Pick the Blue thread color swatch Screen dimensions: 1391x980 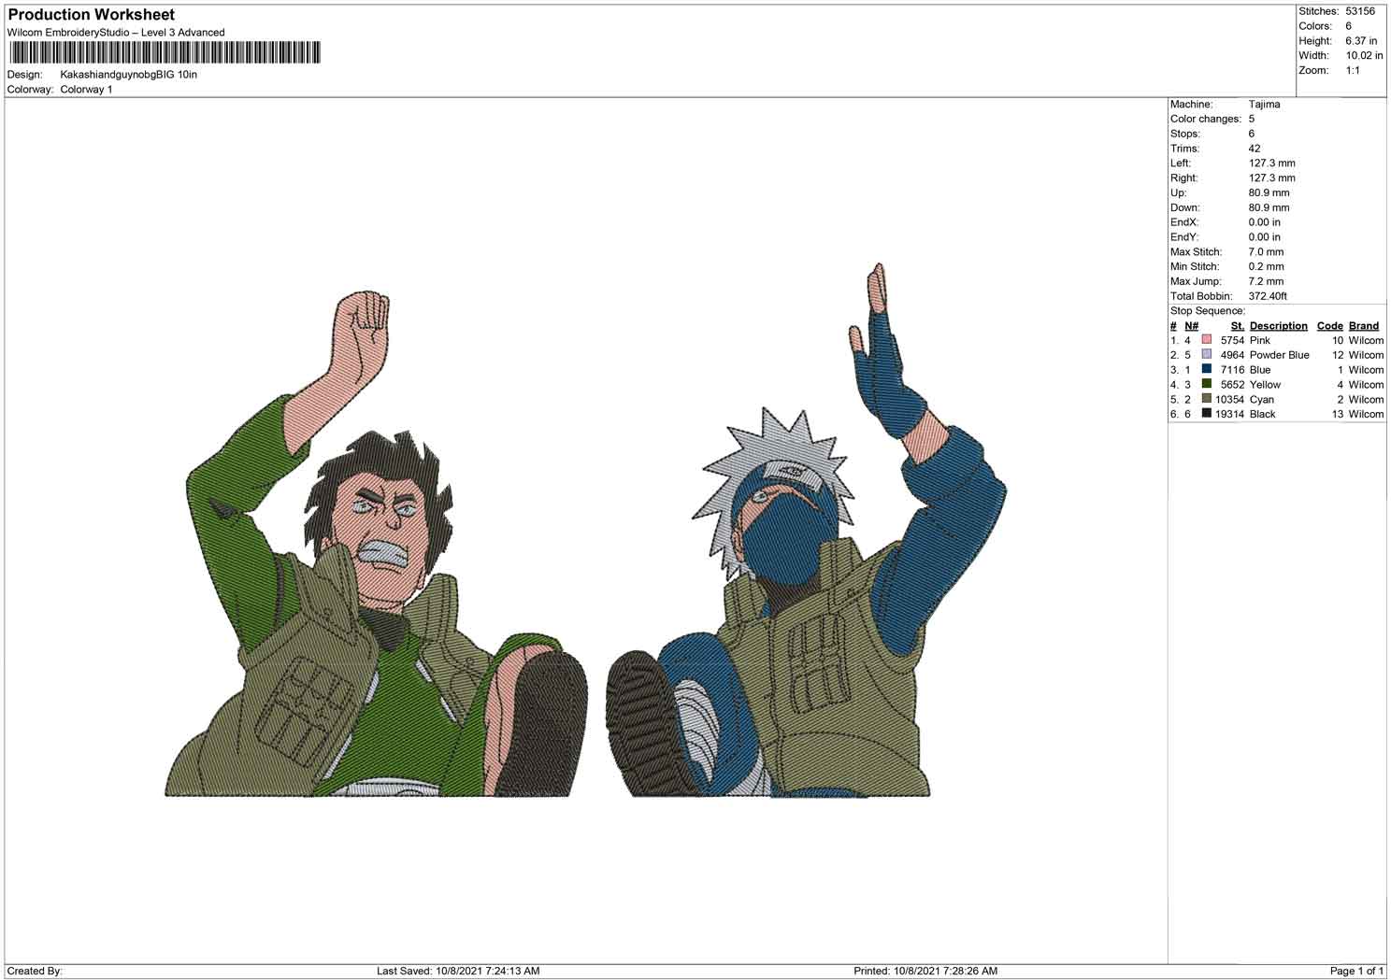[x=1207, y=370]
